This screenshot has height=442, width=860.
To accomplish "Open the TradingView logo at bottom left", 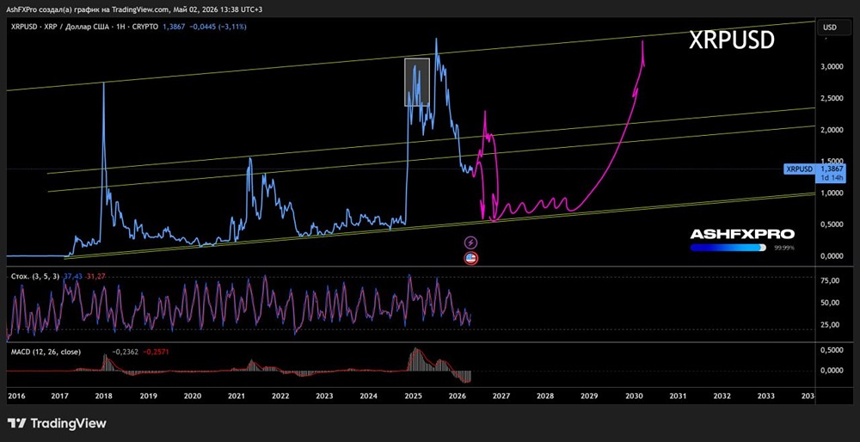I will (x=57, y=423).
